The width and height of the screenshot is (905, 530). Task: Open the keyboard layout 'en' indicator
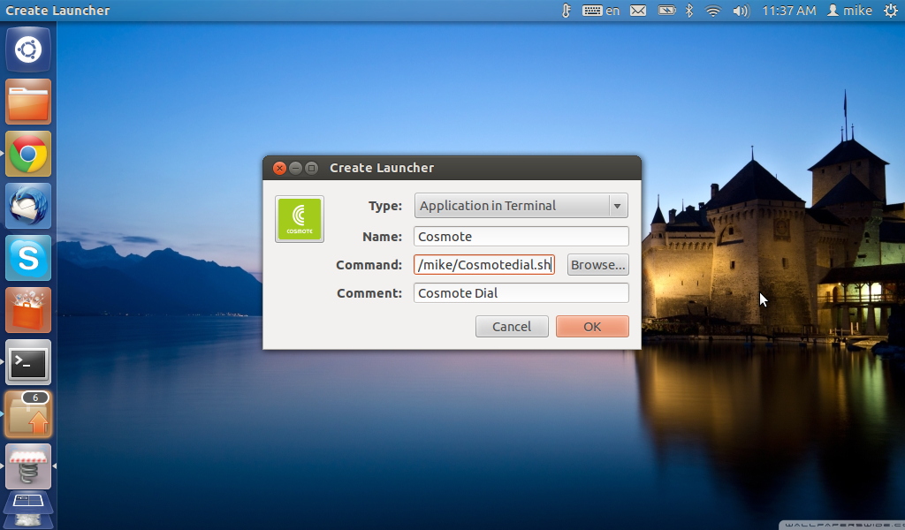(602, 11)
